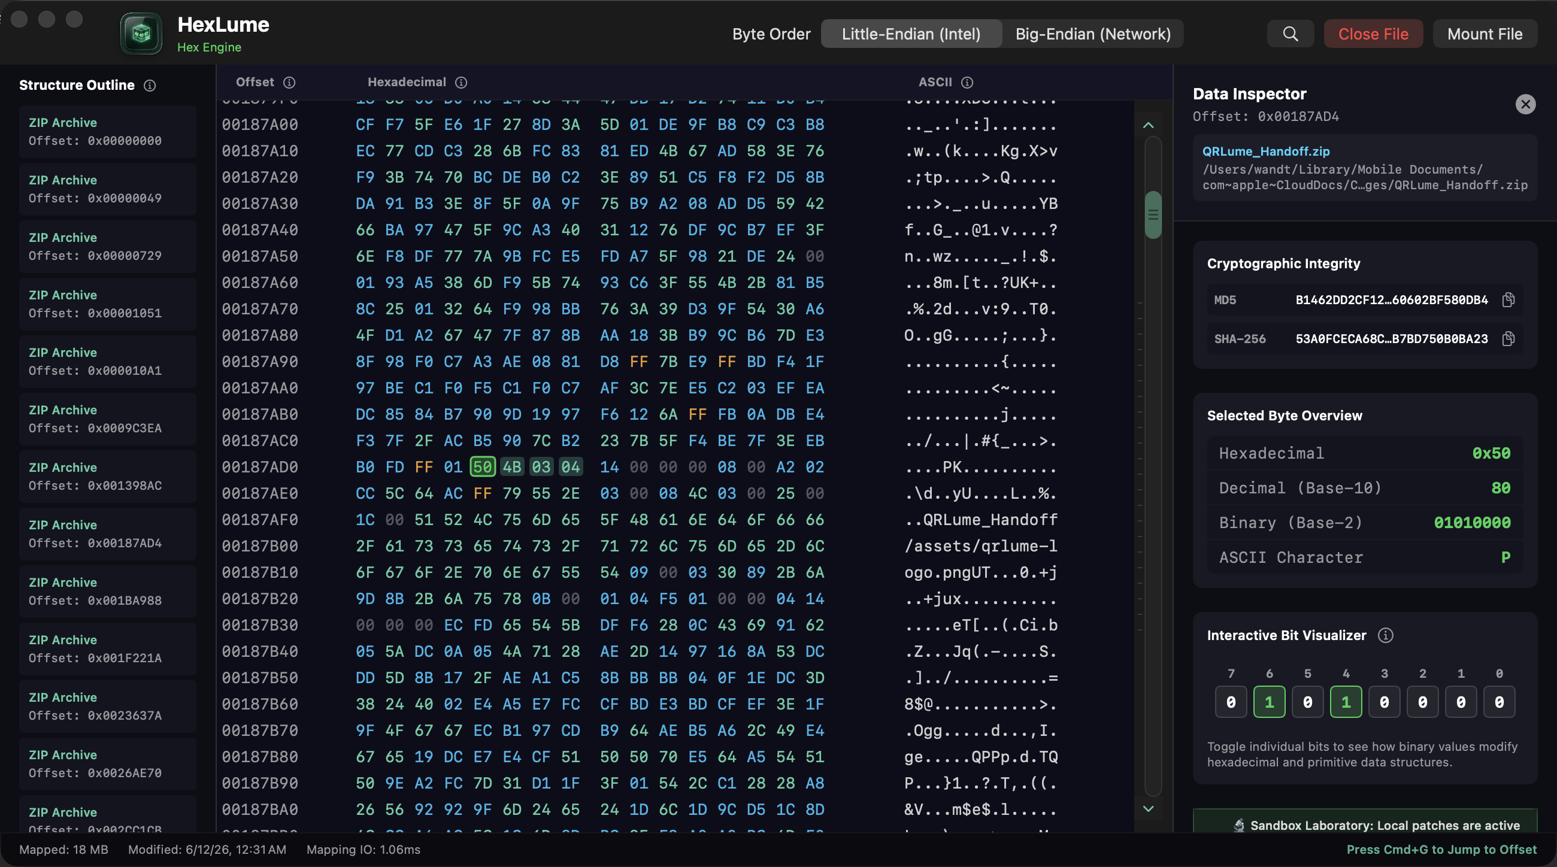The width and height of the screenshot is (1557, 867).
Task: Select Big-Endian (Network) byte order
Action: pyautogui.click(x=1093, y=34)
